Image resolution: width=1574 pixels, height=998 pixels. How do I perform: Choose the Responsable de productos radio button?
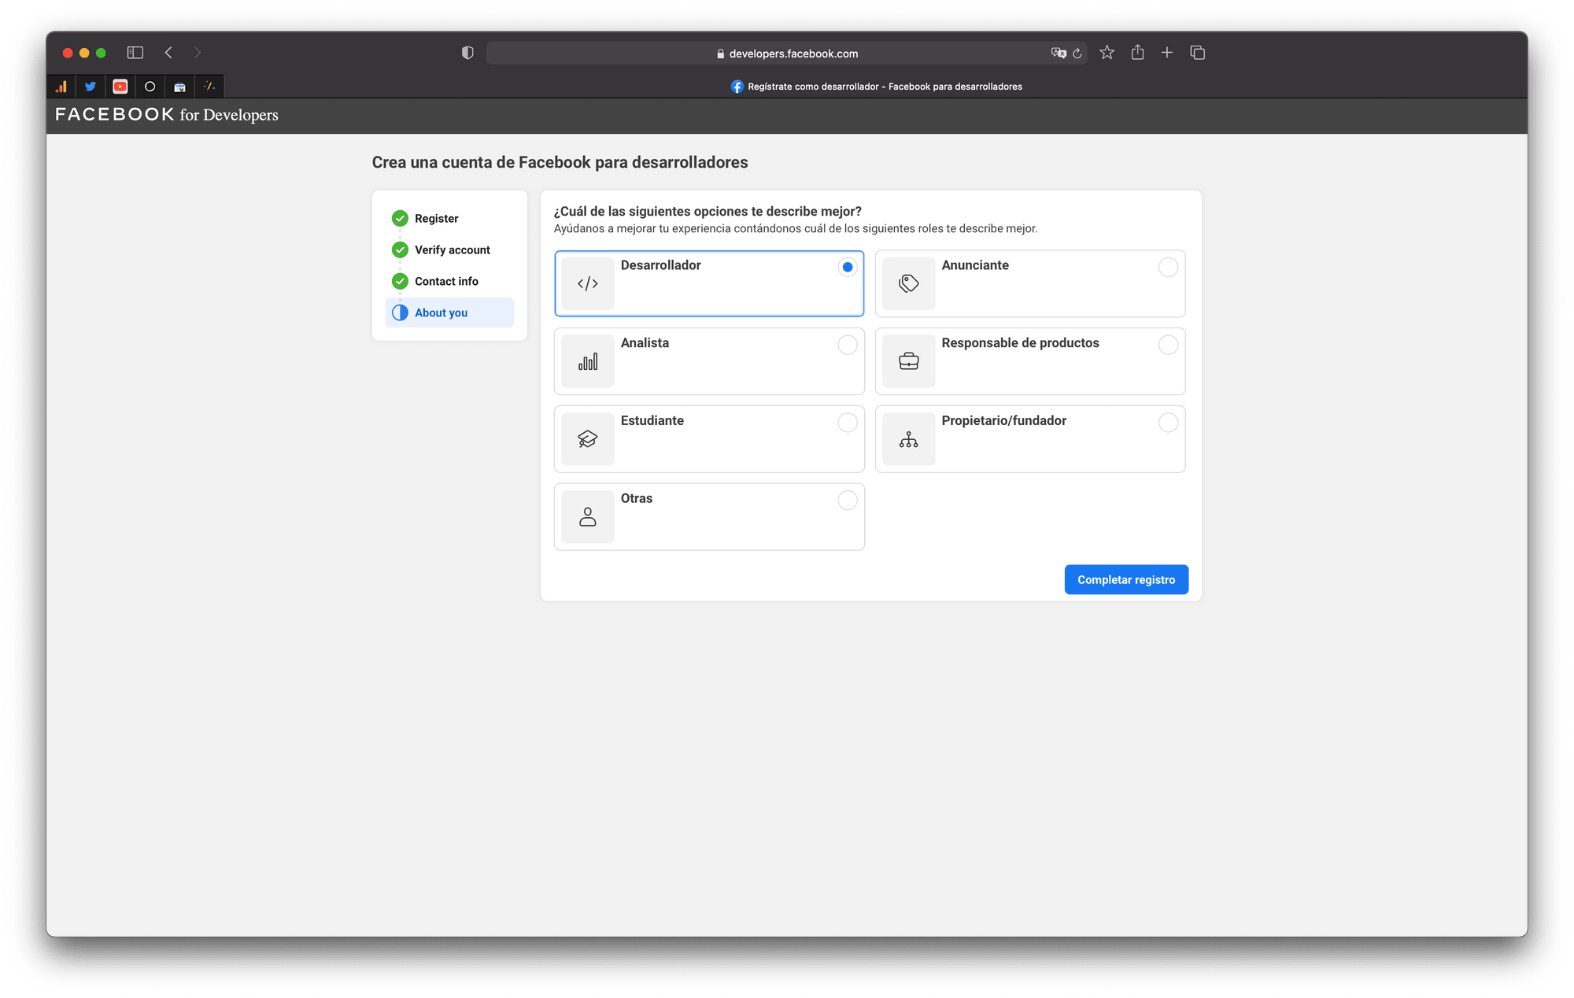pos(1169,345)
